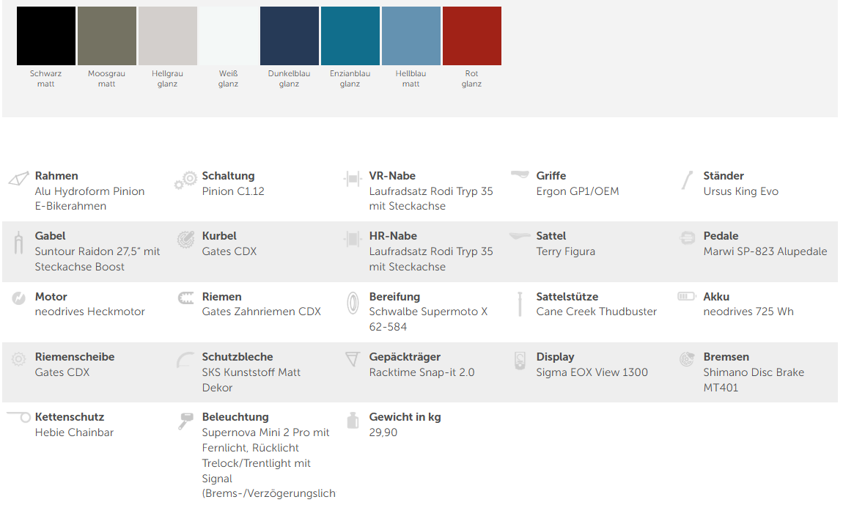Select the Schwarz matt color swatch
Screen dimensions: 854x516
46,36
